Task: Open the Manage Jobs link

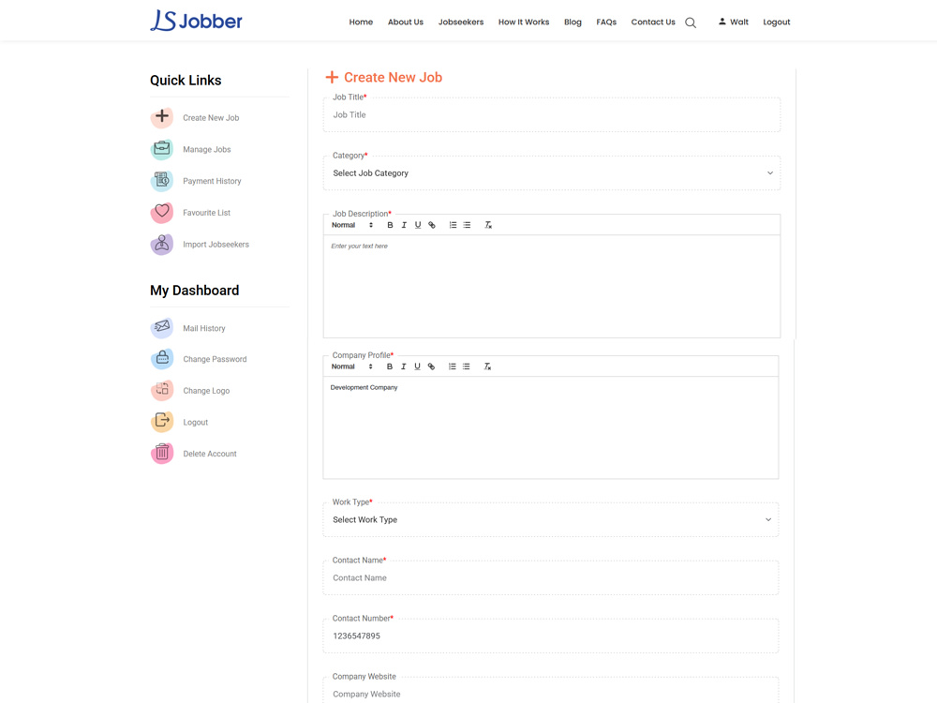Action: (x=207, y=149)
